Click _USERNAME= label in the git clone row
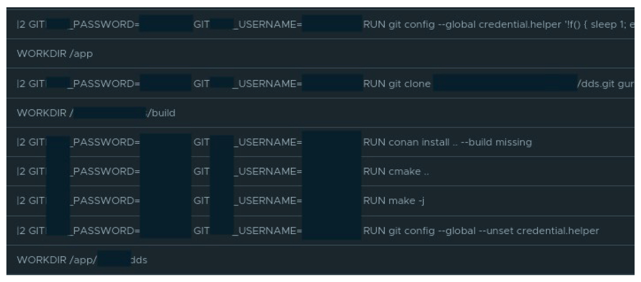The height and width of the screenshot is (282, 641). 268,84
